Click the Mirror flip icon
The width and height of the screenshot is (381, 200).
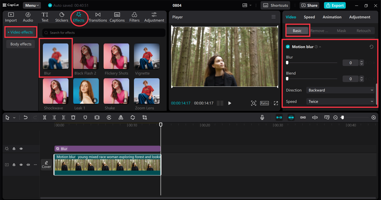pyautogui.click(x=121, y=118)
